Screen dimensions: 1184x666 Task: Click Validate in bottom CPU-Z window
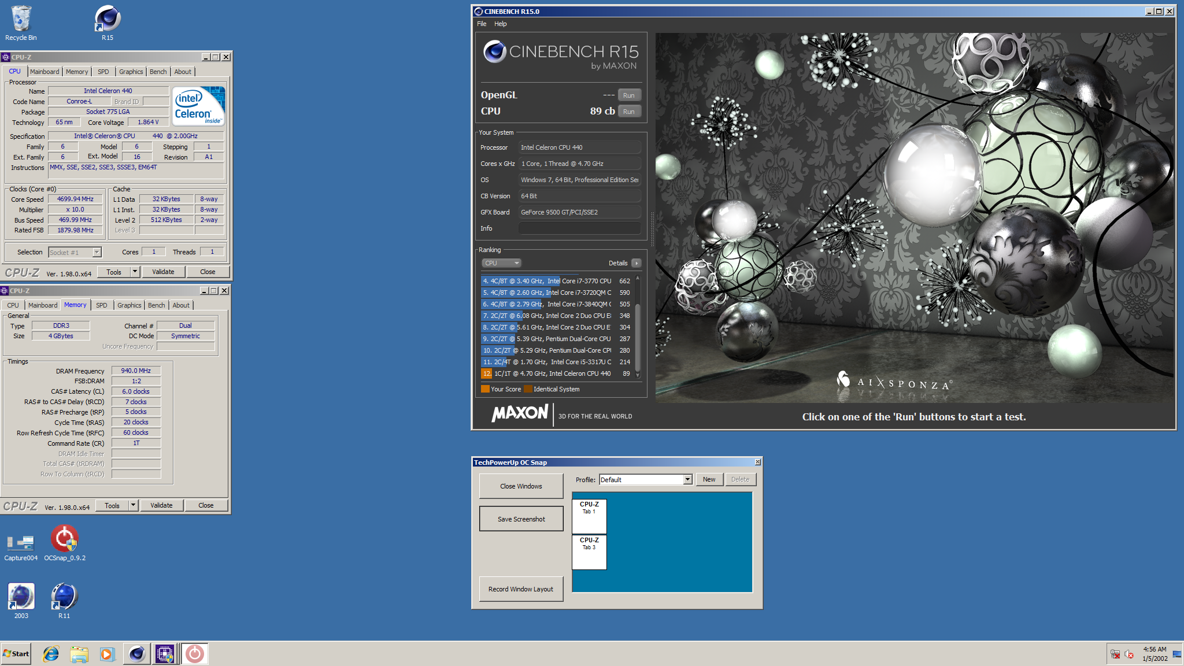click(161, 505)
